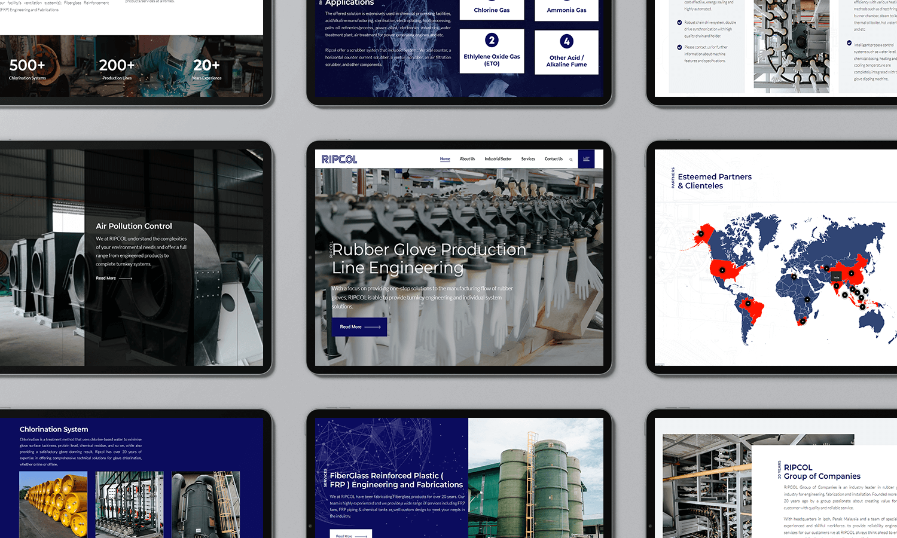The image size is (897, 538).
Task: Select the Ethylene Oxide Gas (ETO) card
Action: [x=492, y=51]
